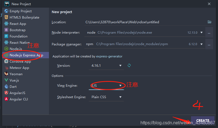
Task: Click the Vue.js V icon
Action: (6, 80)
